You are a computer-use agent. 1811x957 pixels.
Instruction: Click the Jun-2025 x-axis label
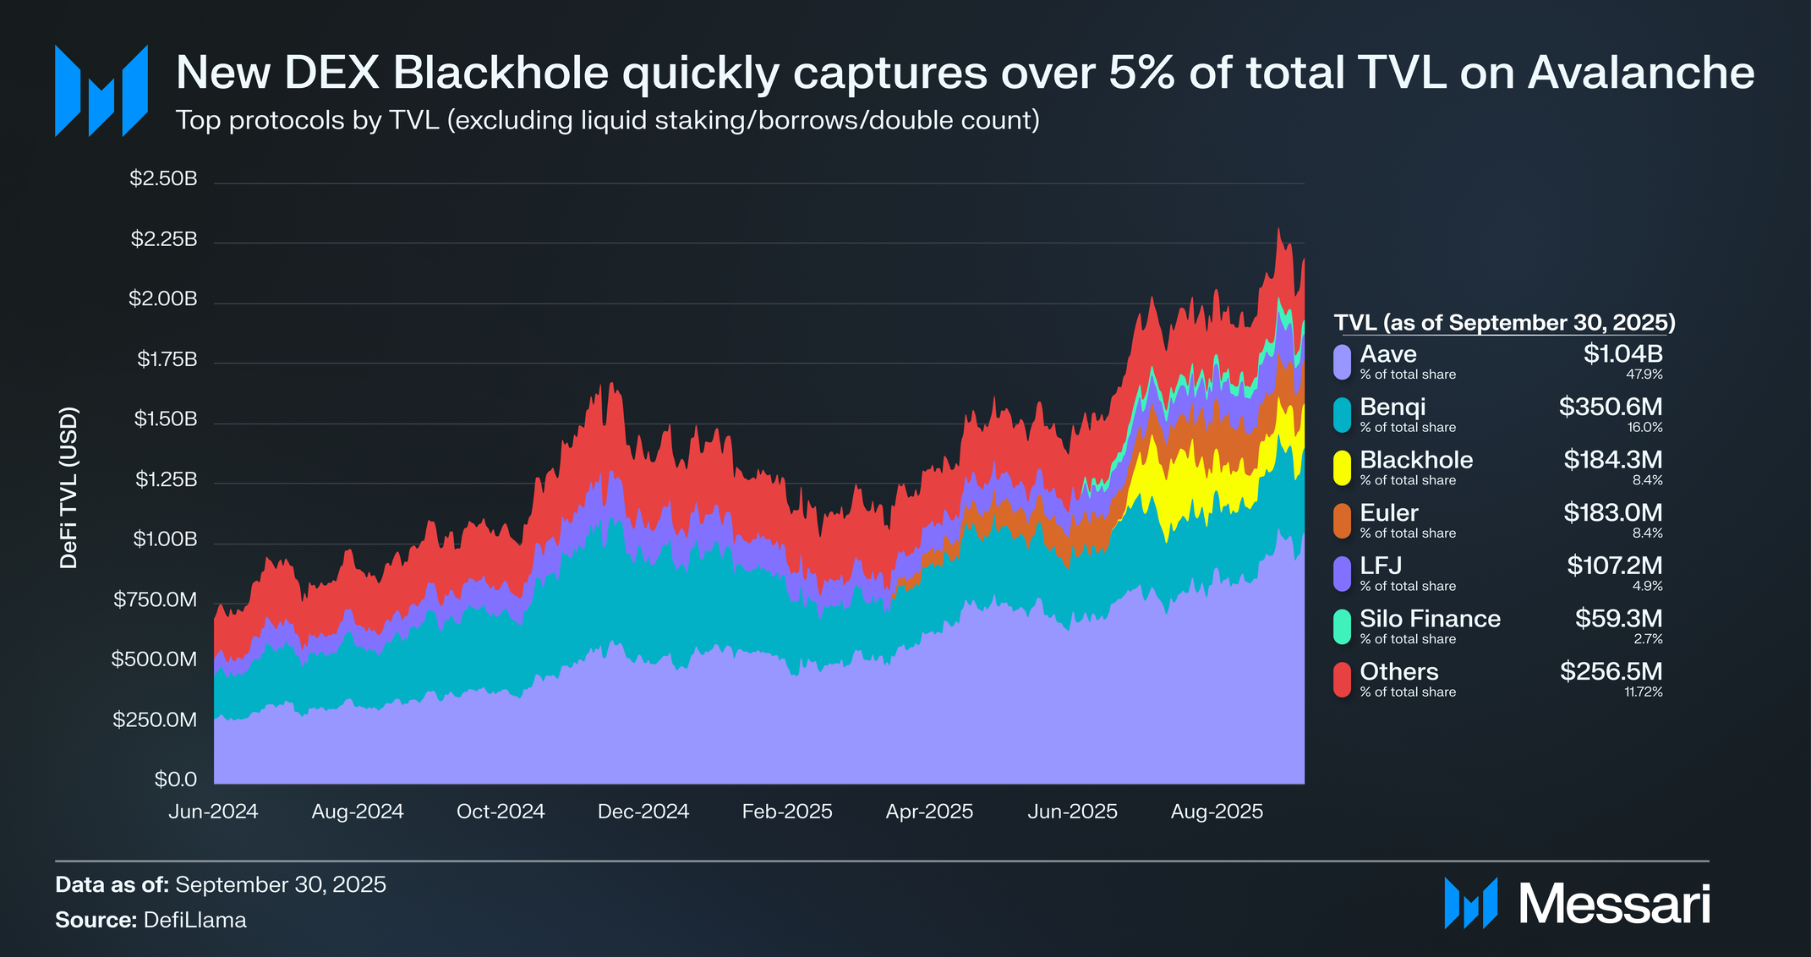1072,812
